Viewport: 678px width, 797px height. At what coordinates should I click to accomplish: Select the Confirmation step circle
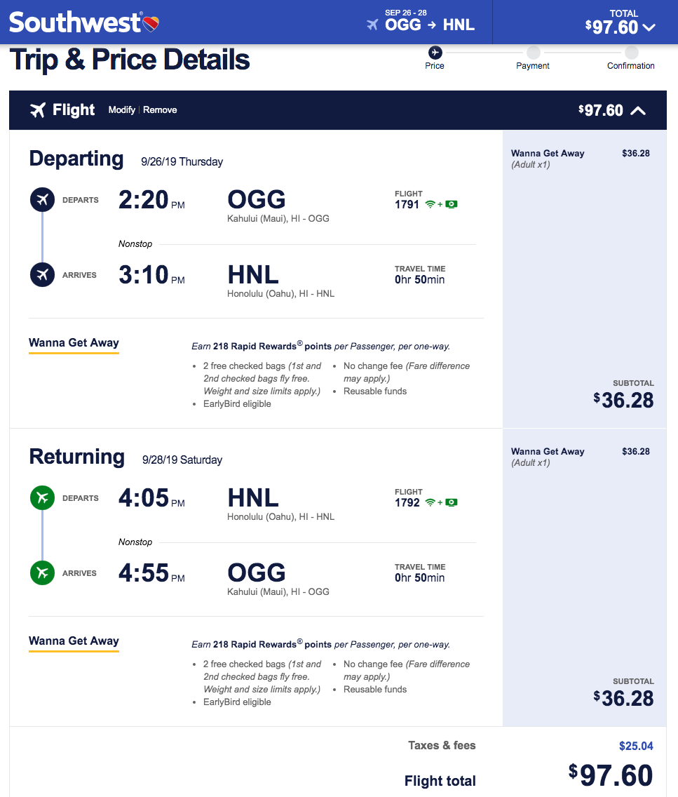(x=631, y=53)
